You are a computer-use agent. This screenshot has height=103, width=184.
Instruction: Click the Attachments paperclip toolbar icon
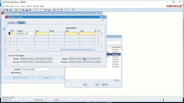coord(65,10)
